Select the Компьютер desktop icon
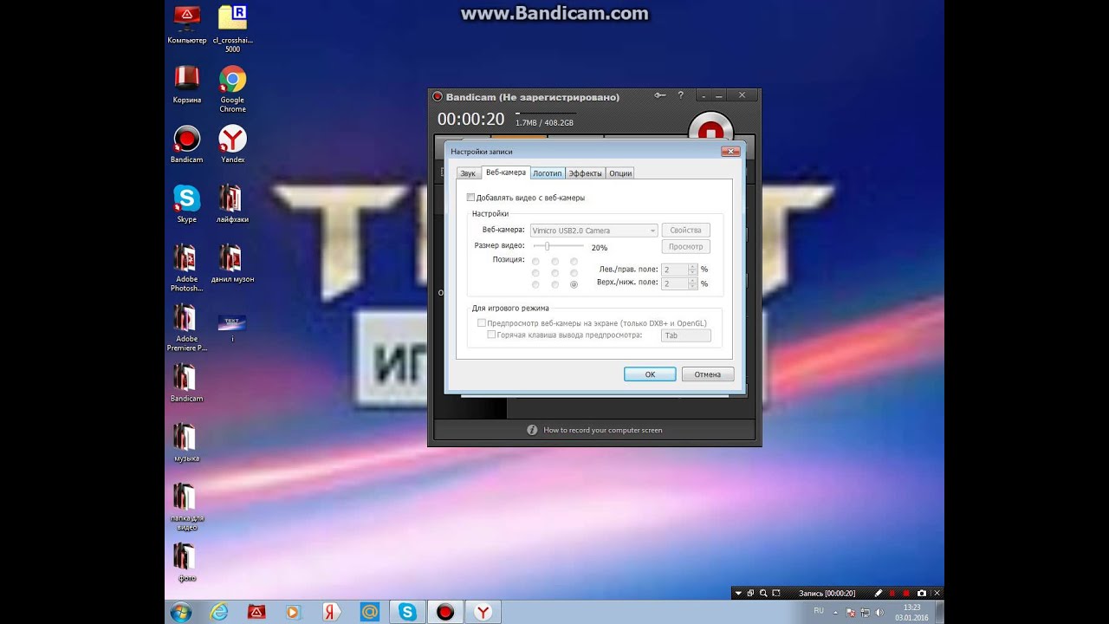The height and width of the screenshot is (624, 1109). (186, 25)
